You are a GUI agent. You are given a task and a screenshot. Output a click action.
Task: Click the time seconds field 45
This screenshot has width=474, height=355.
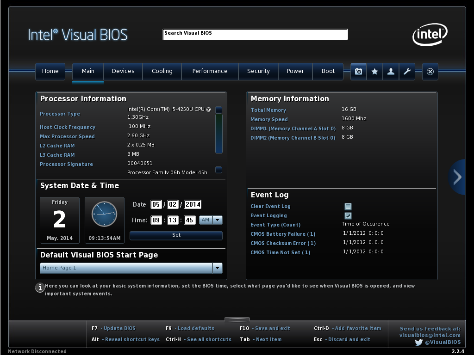point(189,220)
